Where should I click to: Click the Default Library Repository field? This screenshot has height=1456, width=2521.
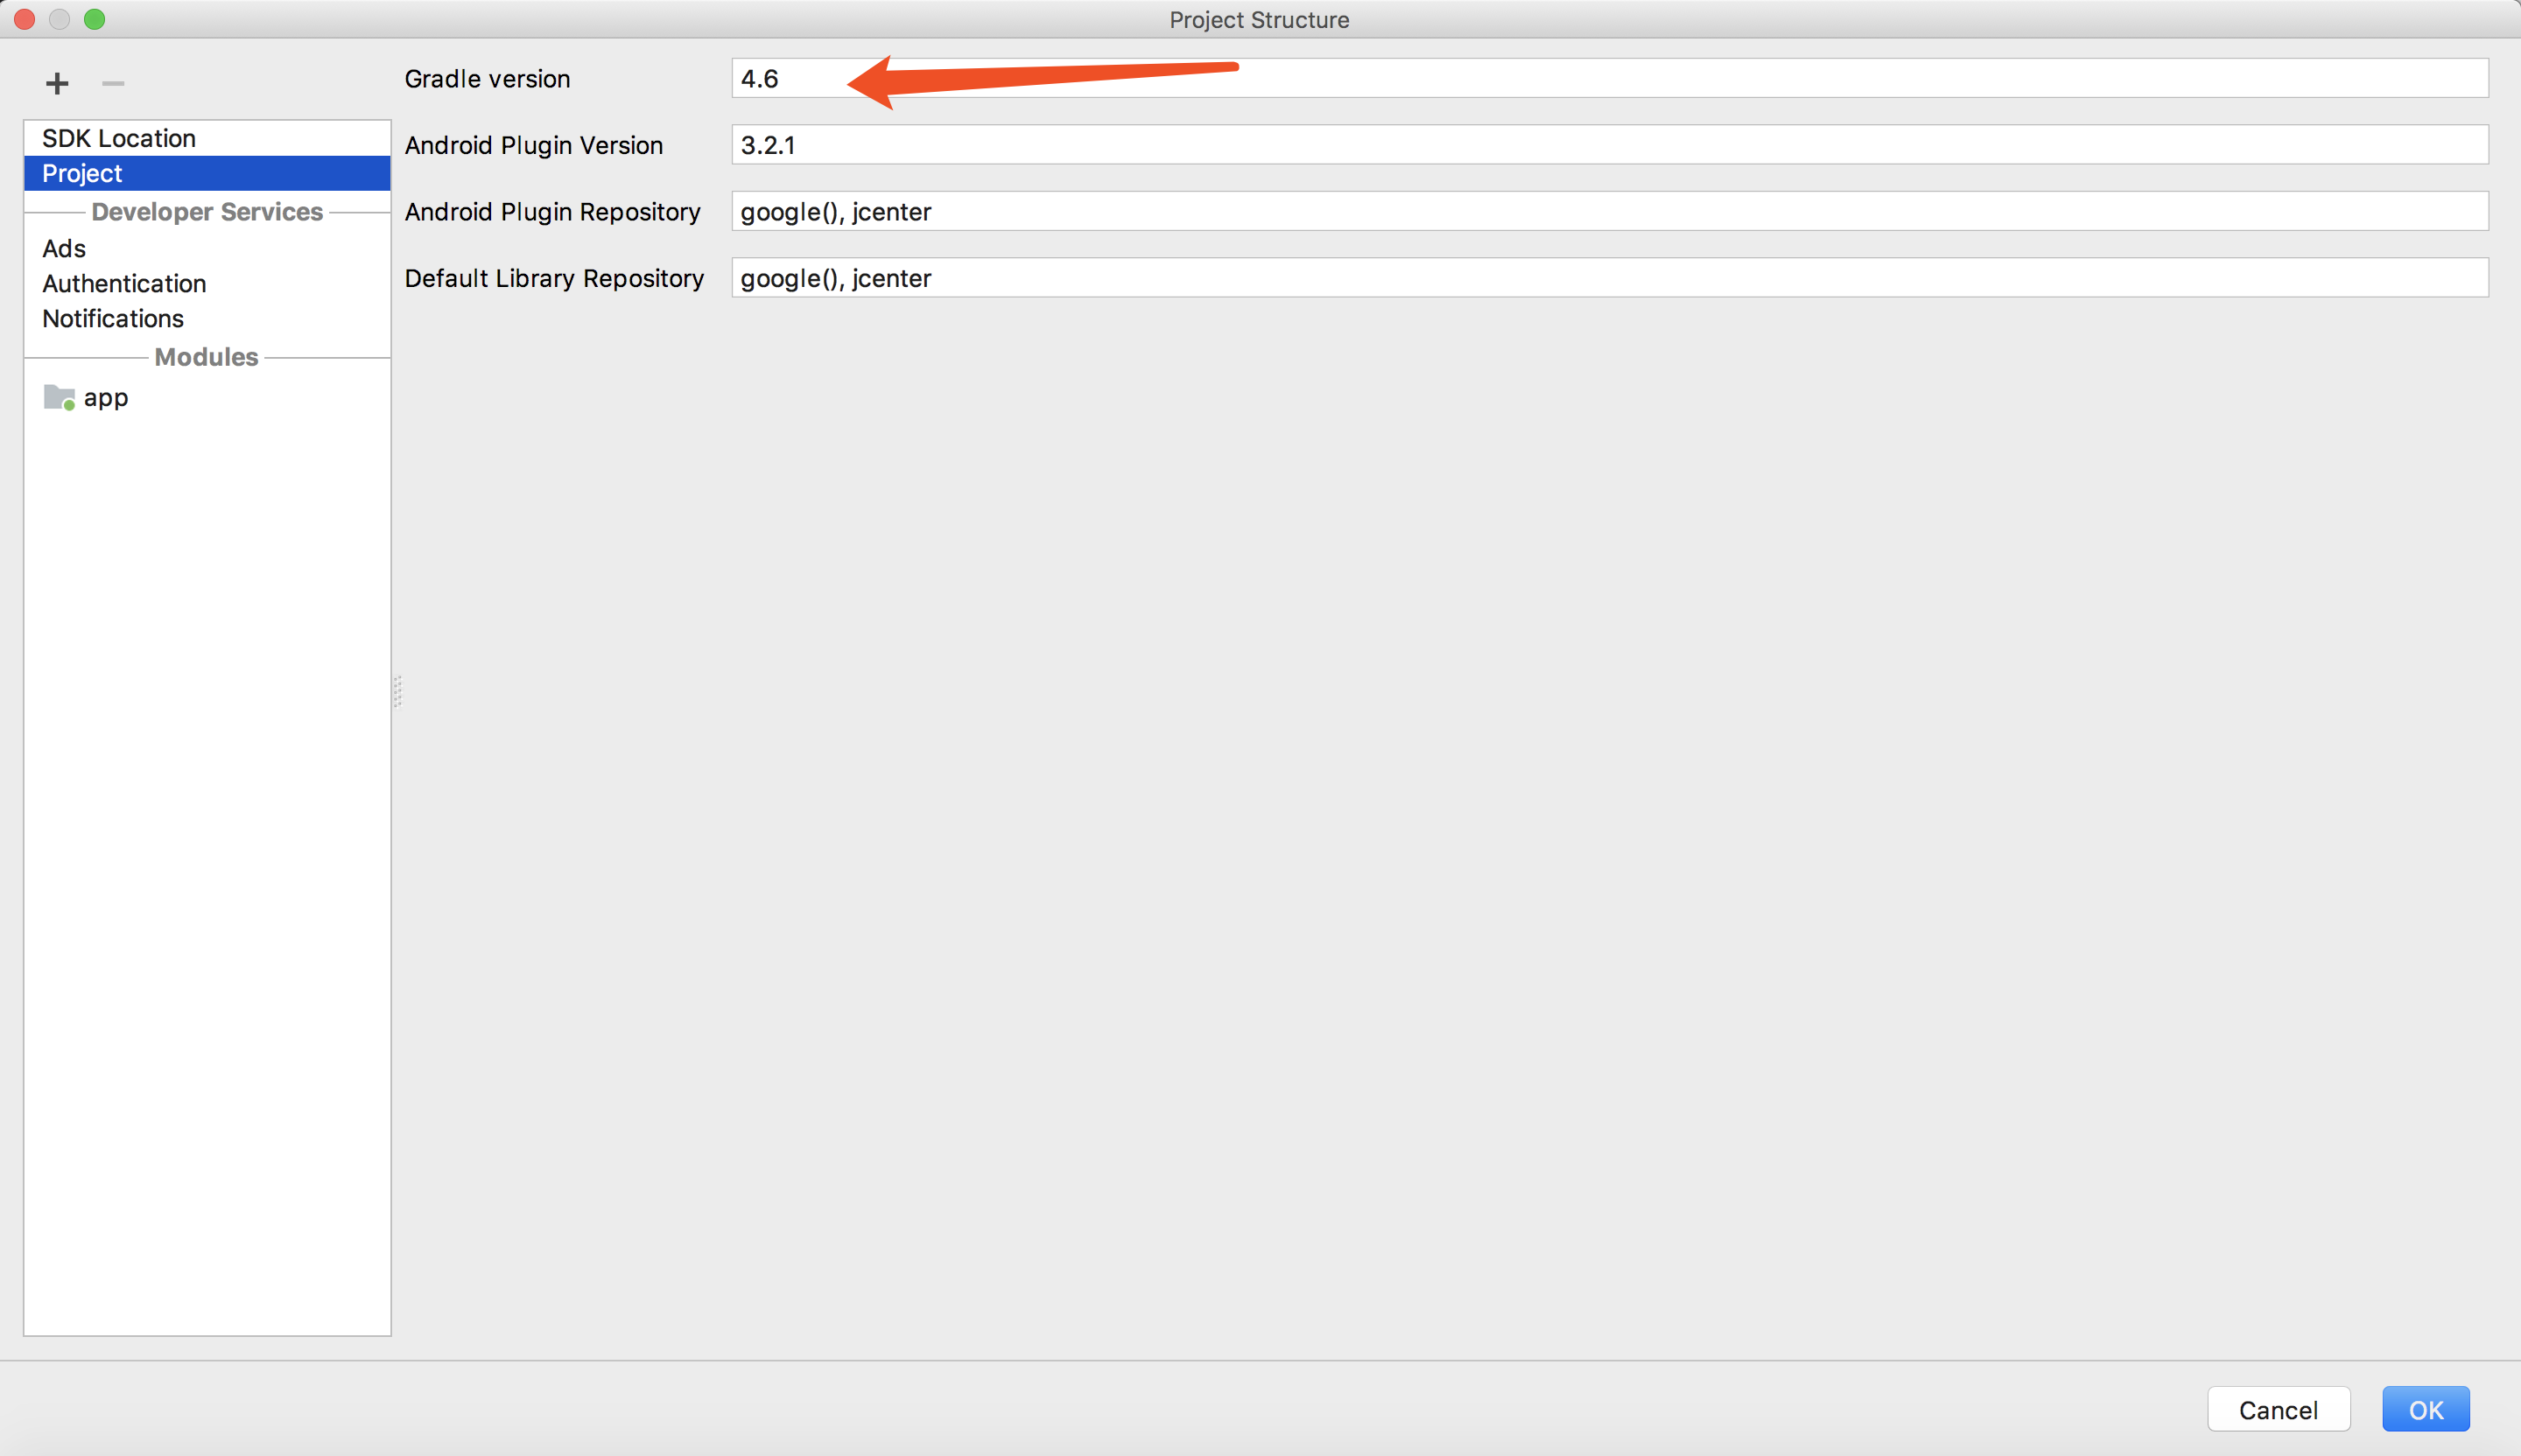click(1609, 278)
